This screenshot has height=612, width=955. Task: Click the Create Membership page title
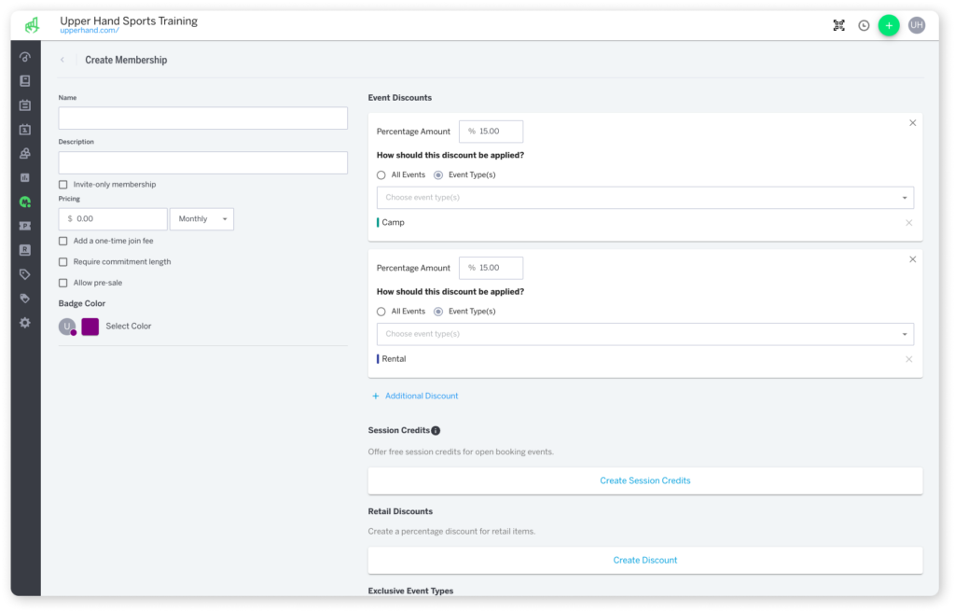(126, 60)
